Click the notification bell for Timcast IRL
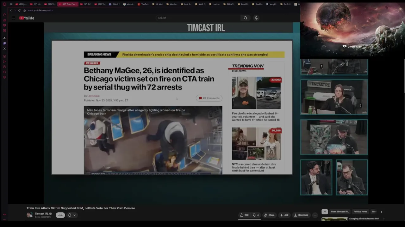This screenshot has height=227, width=405. click(70, 215)
